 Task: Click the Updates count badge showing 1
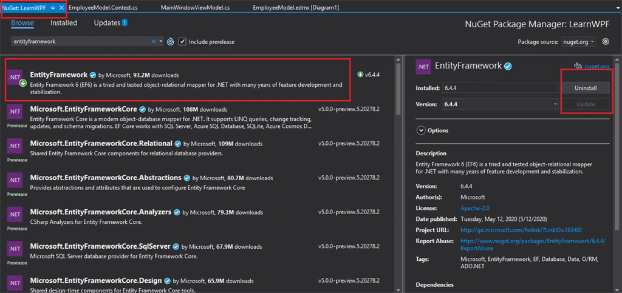[124, 23]
